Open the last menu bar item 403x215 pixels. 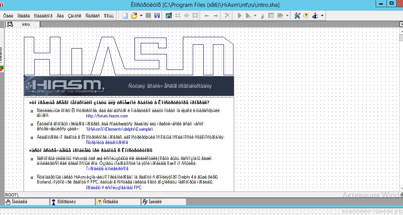click(x=108, y=16)
